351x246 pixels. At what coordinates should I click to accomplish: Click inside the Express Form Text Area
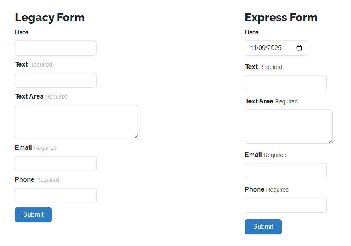[288, 126]
